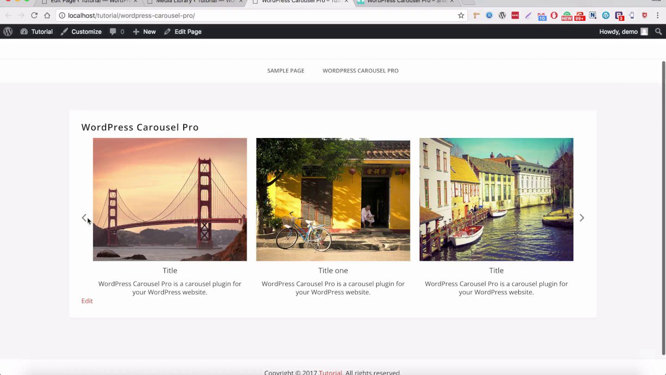Image resolution: width=666 pixels, height=375 pixels.
Task: Open the purple extension with badge 3
Action: pyautogui.click(x=619, y=16)
